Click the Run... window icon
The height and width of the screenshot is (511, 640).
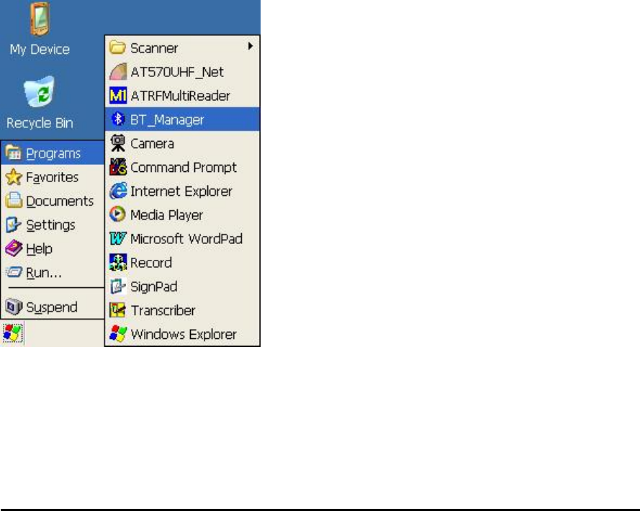point(14,272)
